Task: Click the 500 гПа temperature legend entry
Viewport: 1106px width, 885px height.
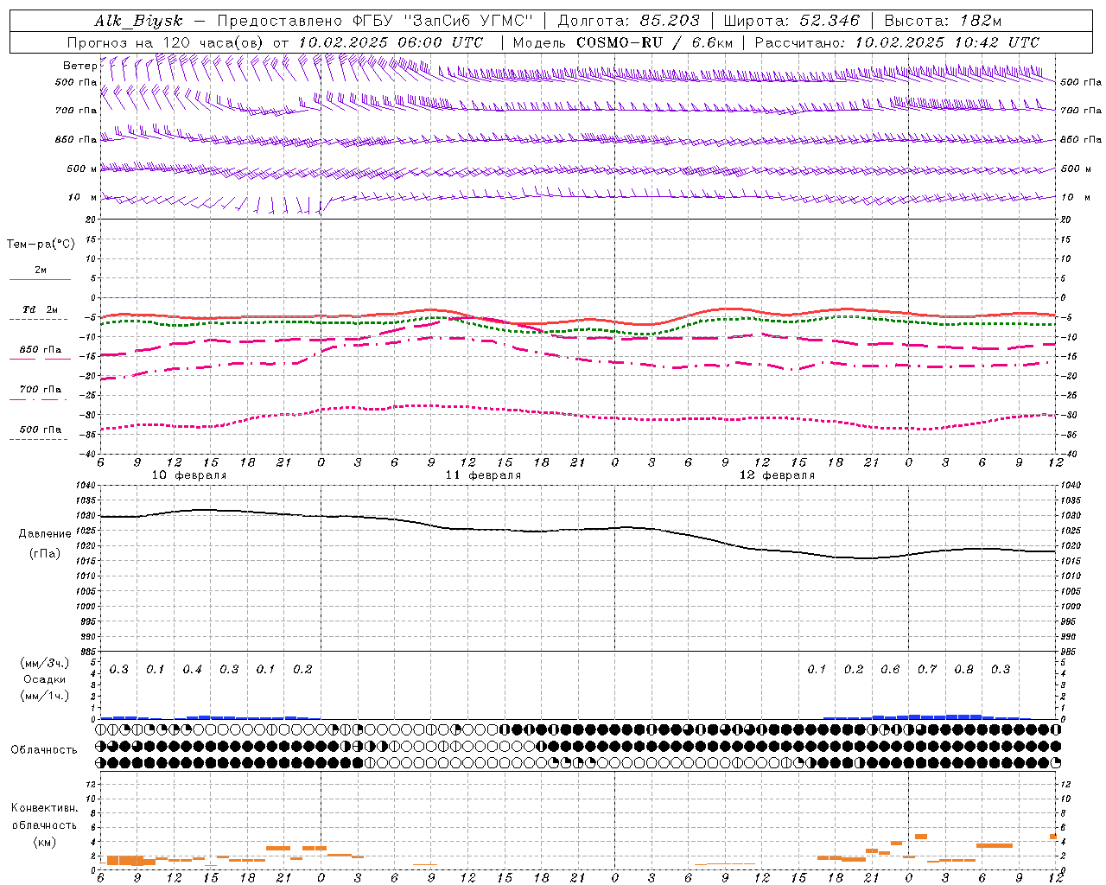Action: coord(41,430)
